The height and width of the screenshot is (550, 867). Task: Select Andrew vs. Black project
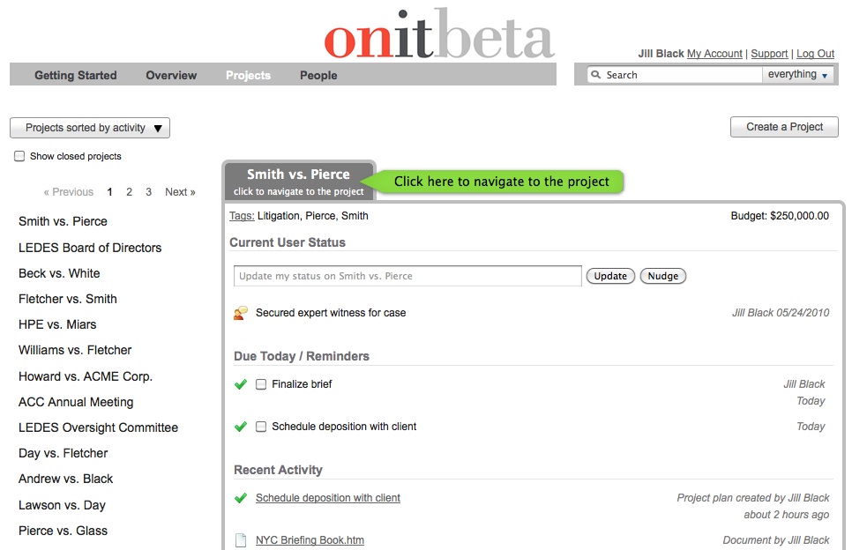66,479
